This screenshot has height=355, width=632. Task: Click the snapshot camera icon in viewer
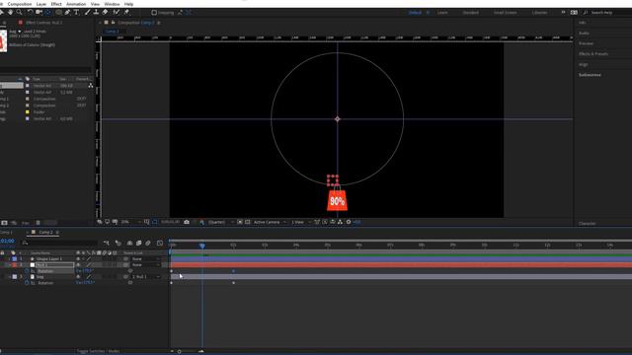187,222
